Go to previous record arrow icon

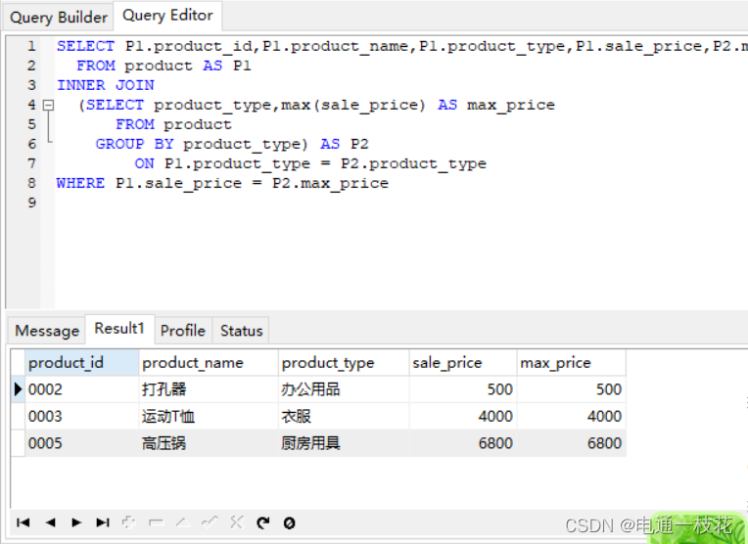(x=50, y=522)
